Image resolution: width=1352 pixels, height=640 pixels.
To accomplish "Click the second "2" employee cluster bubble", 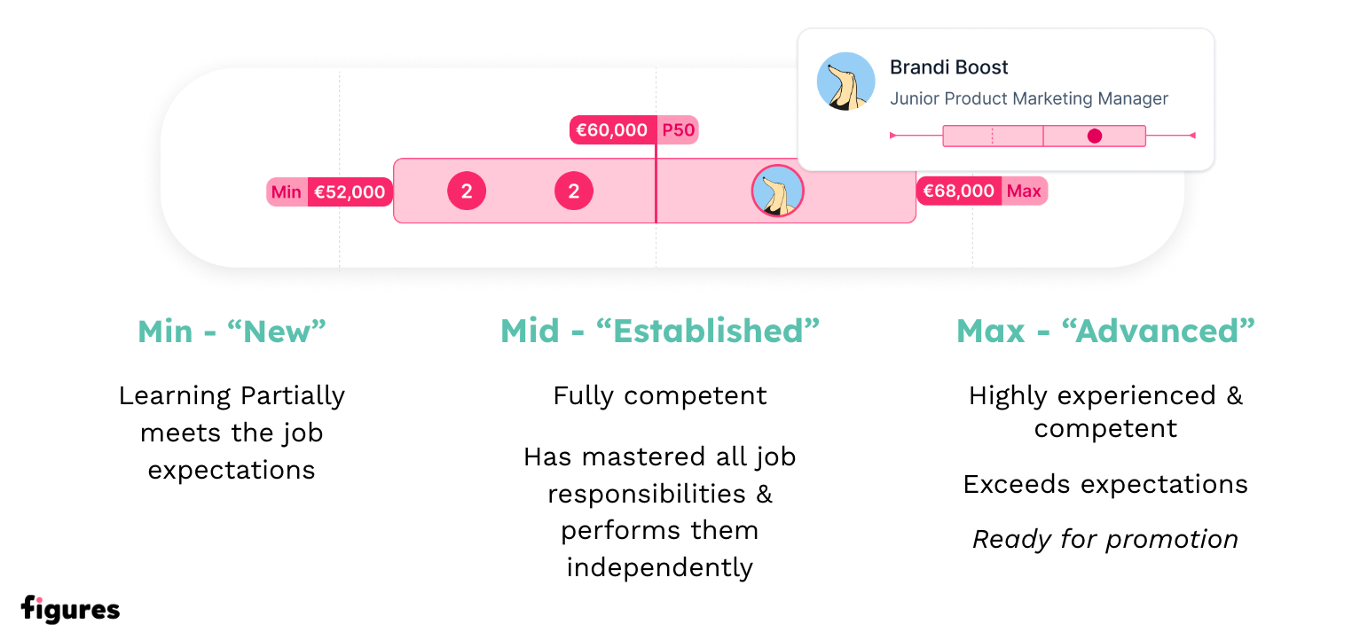I will coord(574,191).
